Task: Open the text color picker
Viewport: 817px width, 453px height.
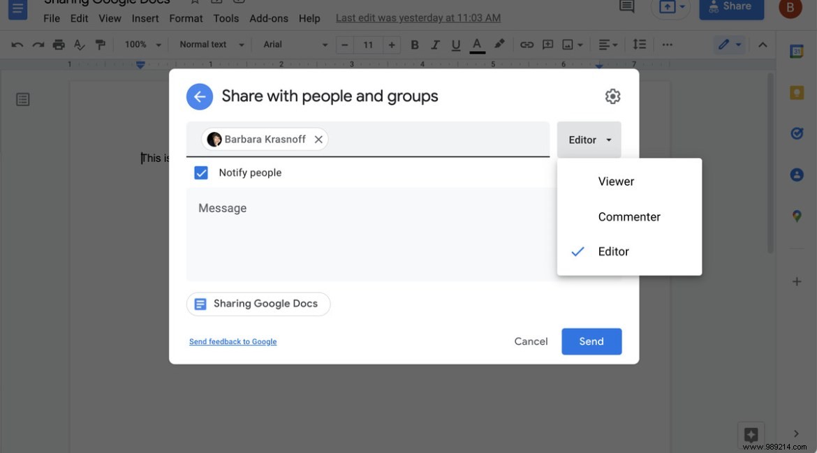Action: click(x=476, y=44)
